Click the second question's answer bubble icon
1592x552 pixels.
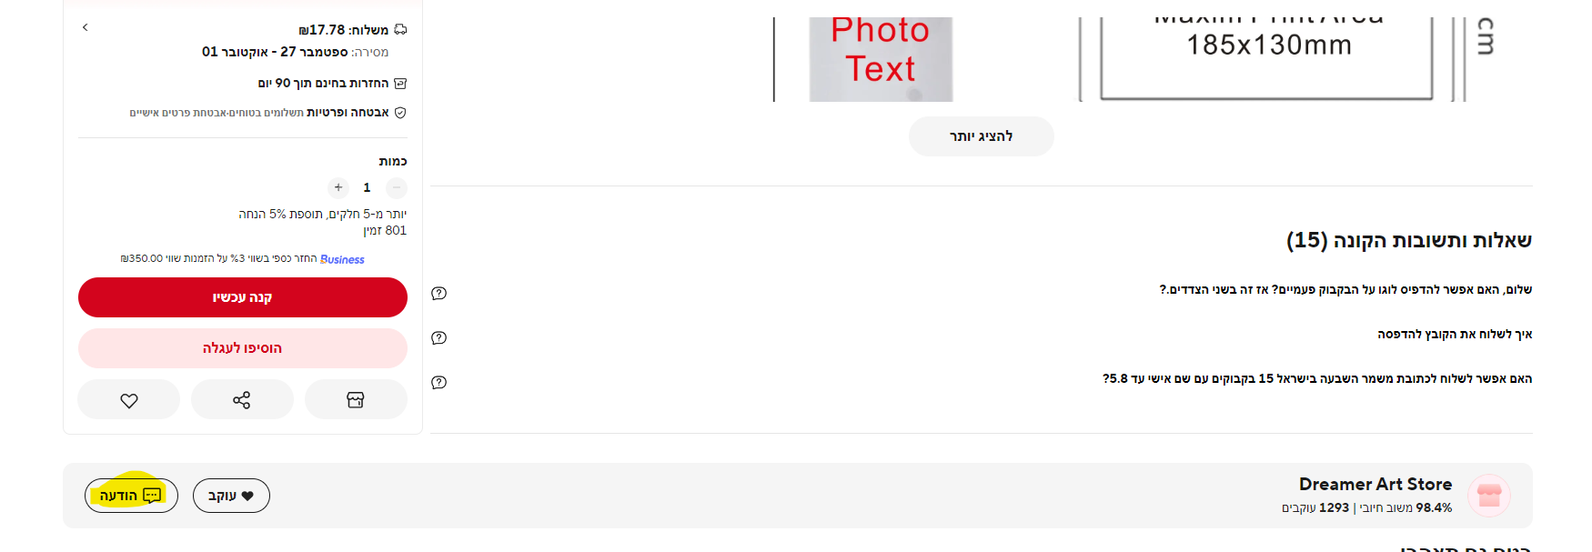pos(438,337)
